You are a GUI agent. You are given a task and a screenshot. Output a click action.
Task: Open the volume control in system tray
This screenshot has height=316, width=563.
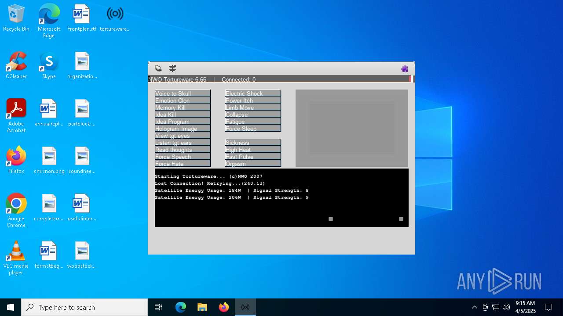pos(506,307)
